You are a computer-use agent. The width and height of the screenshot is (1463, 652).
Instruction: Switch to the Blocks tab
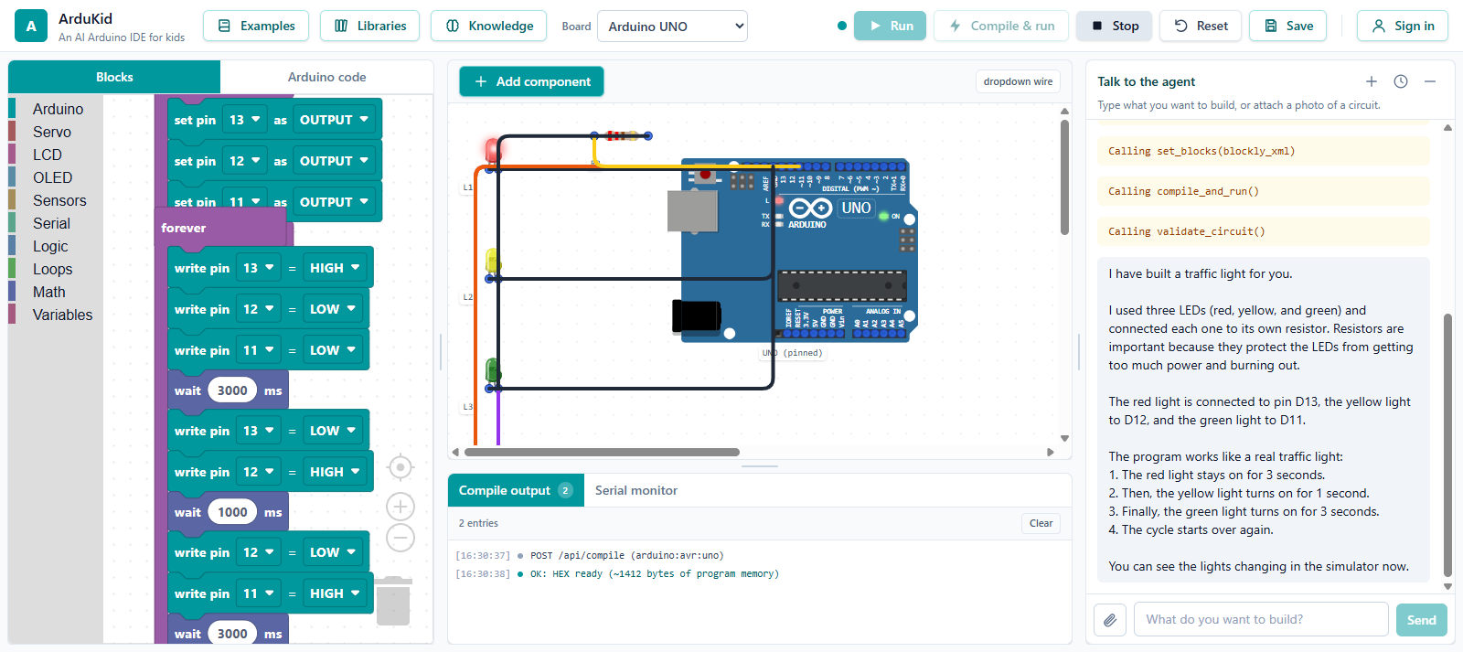click(114, 77)
